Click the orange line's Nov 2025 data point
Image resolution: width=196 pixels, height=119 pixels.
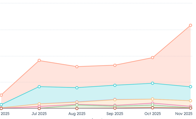pyautogui.click(x=191, y=25)
